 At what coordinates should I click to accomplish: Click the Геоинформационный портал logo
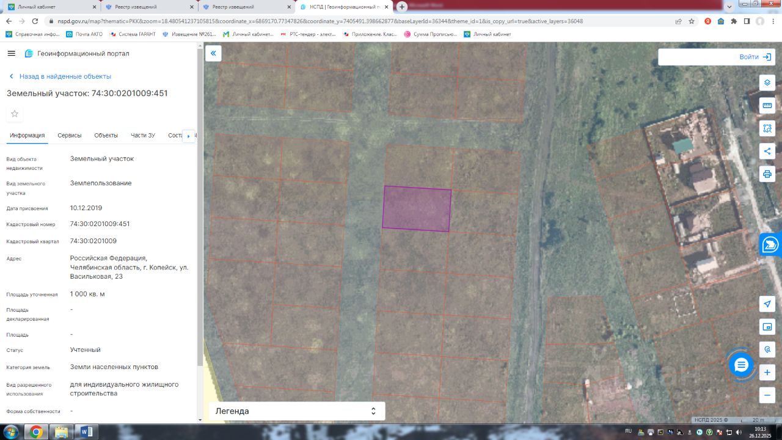[77, 53]
